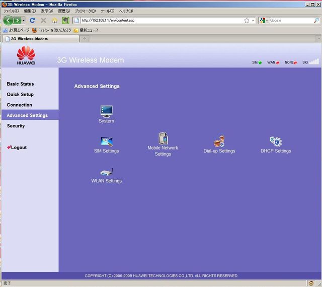322x287 pixels.
Task: Open SIM Settings icon
Action: [106, 141]
